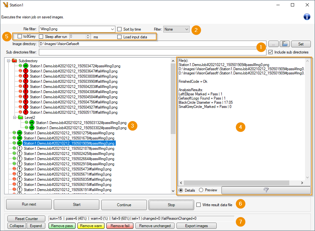Click the Remove fail button
The width and height of the screenshot is (315, 231).
pos(120,226)
